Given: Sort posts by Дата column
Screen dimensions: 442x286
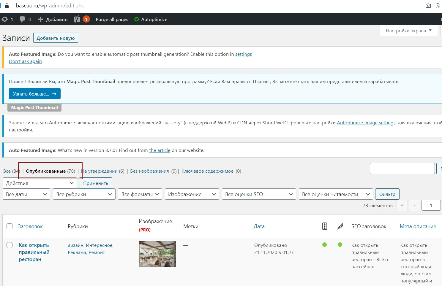Looking at the screenshot, I should click(x=259, y=226).
